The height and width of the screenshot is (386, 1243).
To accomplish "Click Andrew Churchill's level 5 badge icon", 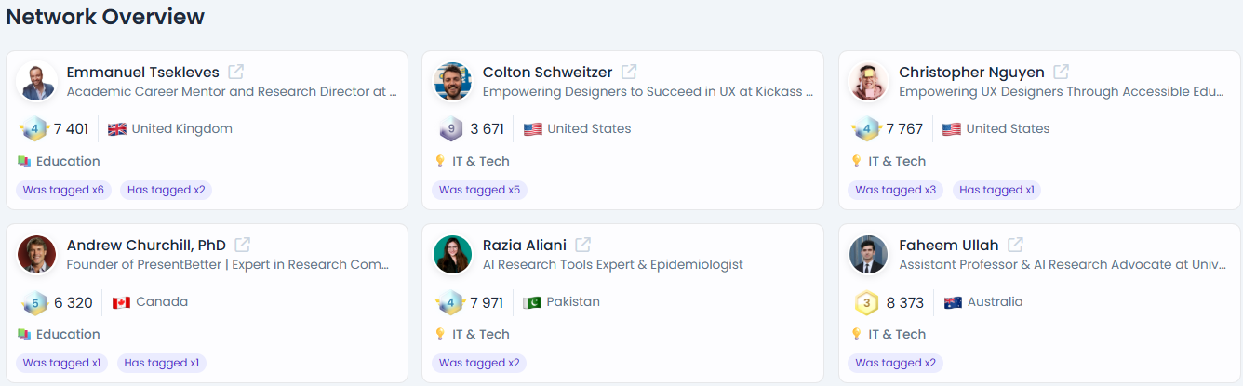I will point(34,302).
